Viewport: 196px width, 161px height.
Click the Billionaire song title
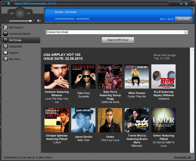(137, 146)
